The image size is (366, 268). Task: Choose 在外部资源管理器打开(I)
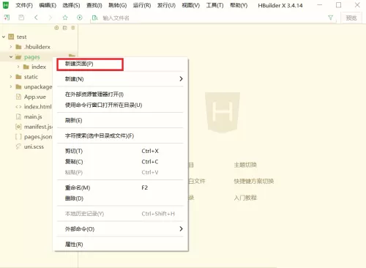94,94
